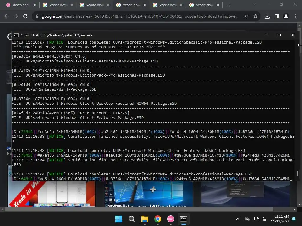Click the line '[#24fed3 240MiB/426MiB(56%) CN:16'
The width and height of the screenshot is (302, 226).
point(70,113)
